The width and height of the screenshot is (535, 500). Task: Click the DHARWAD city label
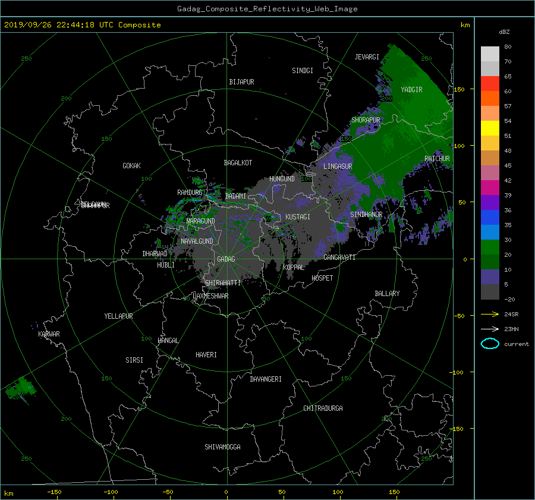point(155,254)
